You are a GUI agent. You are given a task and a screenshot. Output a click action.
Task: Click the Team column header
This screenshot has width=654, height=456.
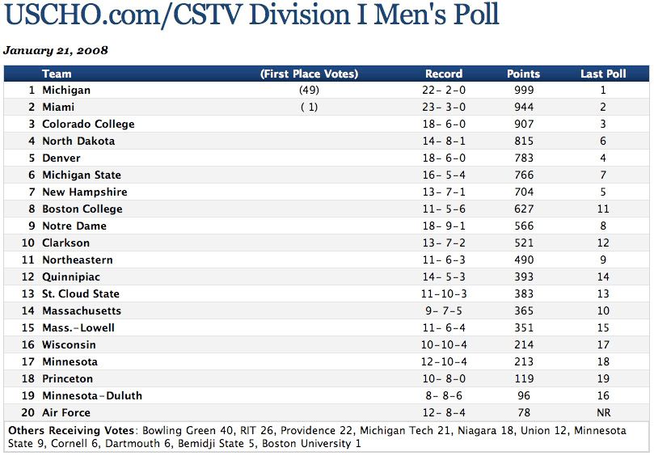pos(57,74)
